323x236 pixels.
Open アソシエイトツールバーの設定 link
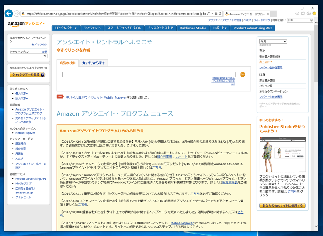tap(31, 166)
